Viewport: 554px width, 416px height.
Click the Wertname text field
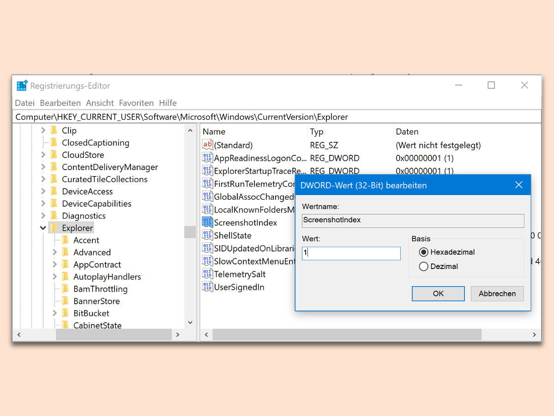(413, 220)
